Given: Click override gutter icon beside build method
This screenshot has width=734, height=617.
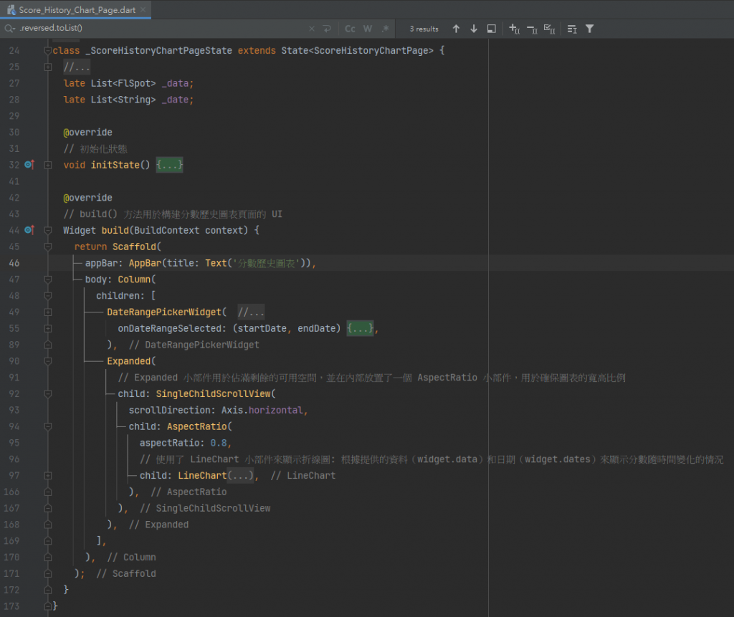Looking at the screenshot, I should point(29,230).
